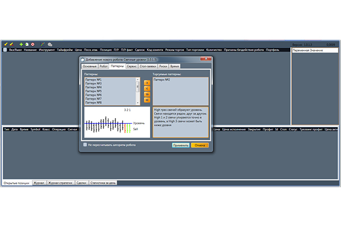Screen dimensions: 341x227
Task: Click the chart line icon in toolbar
Action: pos(43,44)
